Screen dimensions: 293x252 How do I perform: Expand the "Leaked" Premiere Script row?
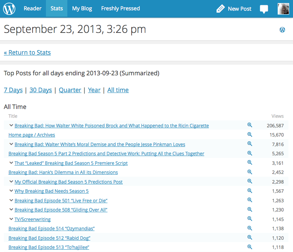11,163
